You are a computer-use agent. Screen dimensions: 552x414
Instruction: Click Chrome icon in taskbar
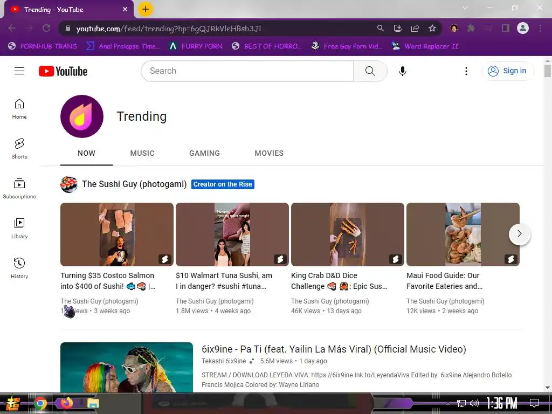tap(40, 403)
